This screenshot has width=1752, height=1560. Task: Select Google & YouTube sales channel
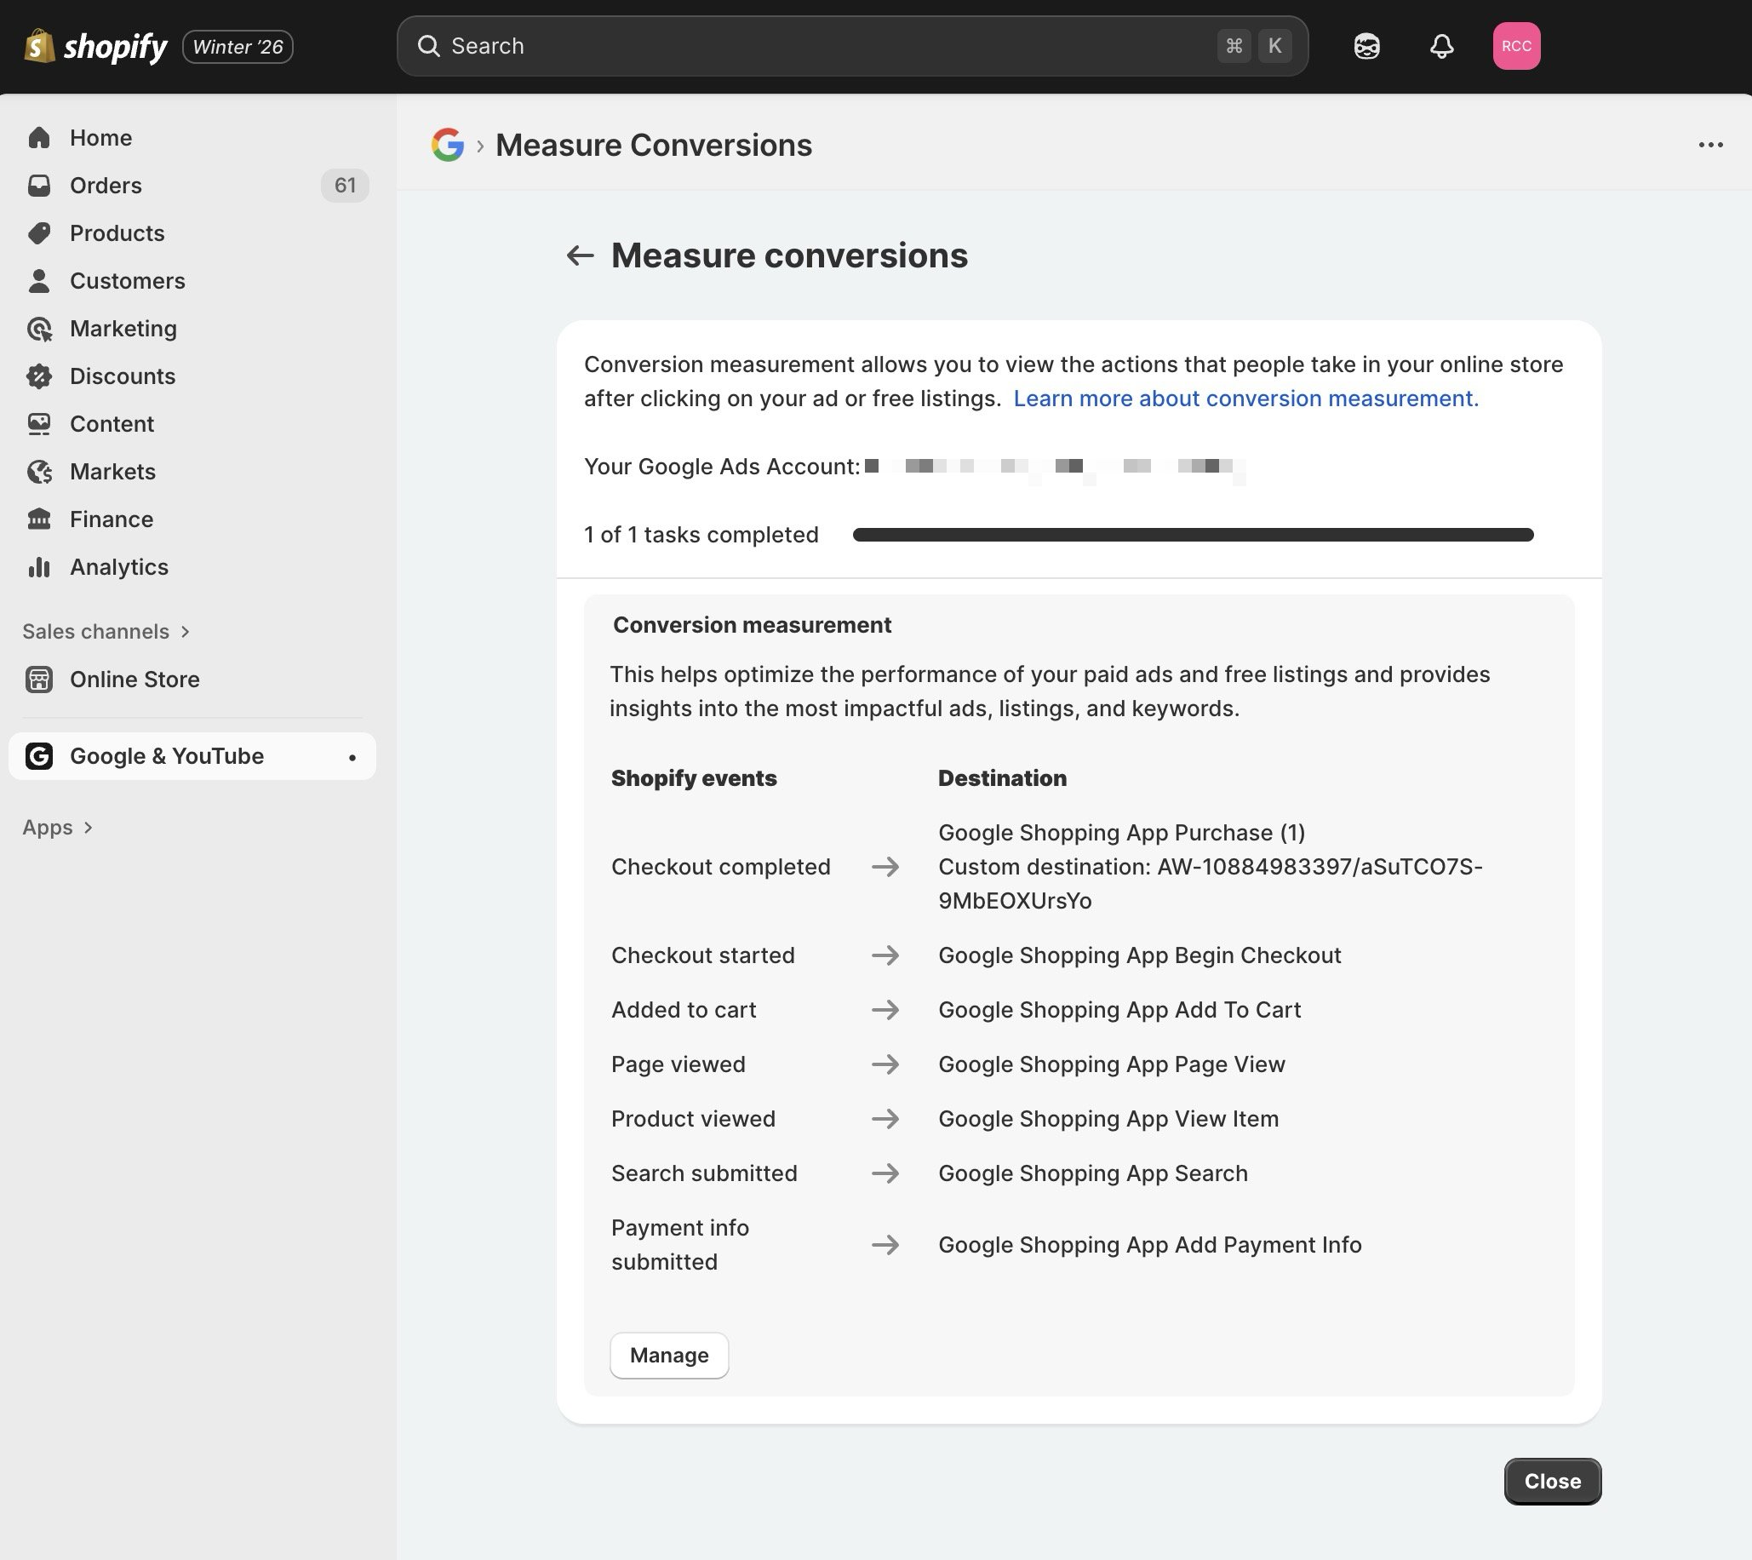click(x=166, y=755)
